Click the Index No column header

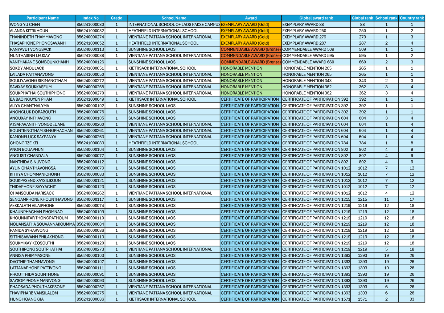tap(91, 18)
